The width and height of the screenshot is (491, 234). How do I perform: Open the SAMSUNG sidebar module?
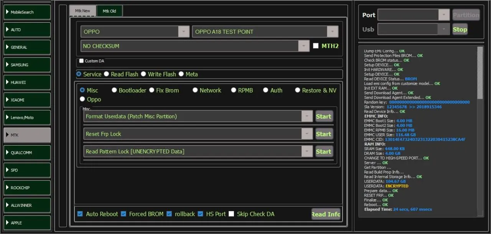point(27,65)
